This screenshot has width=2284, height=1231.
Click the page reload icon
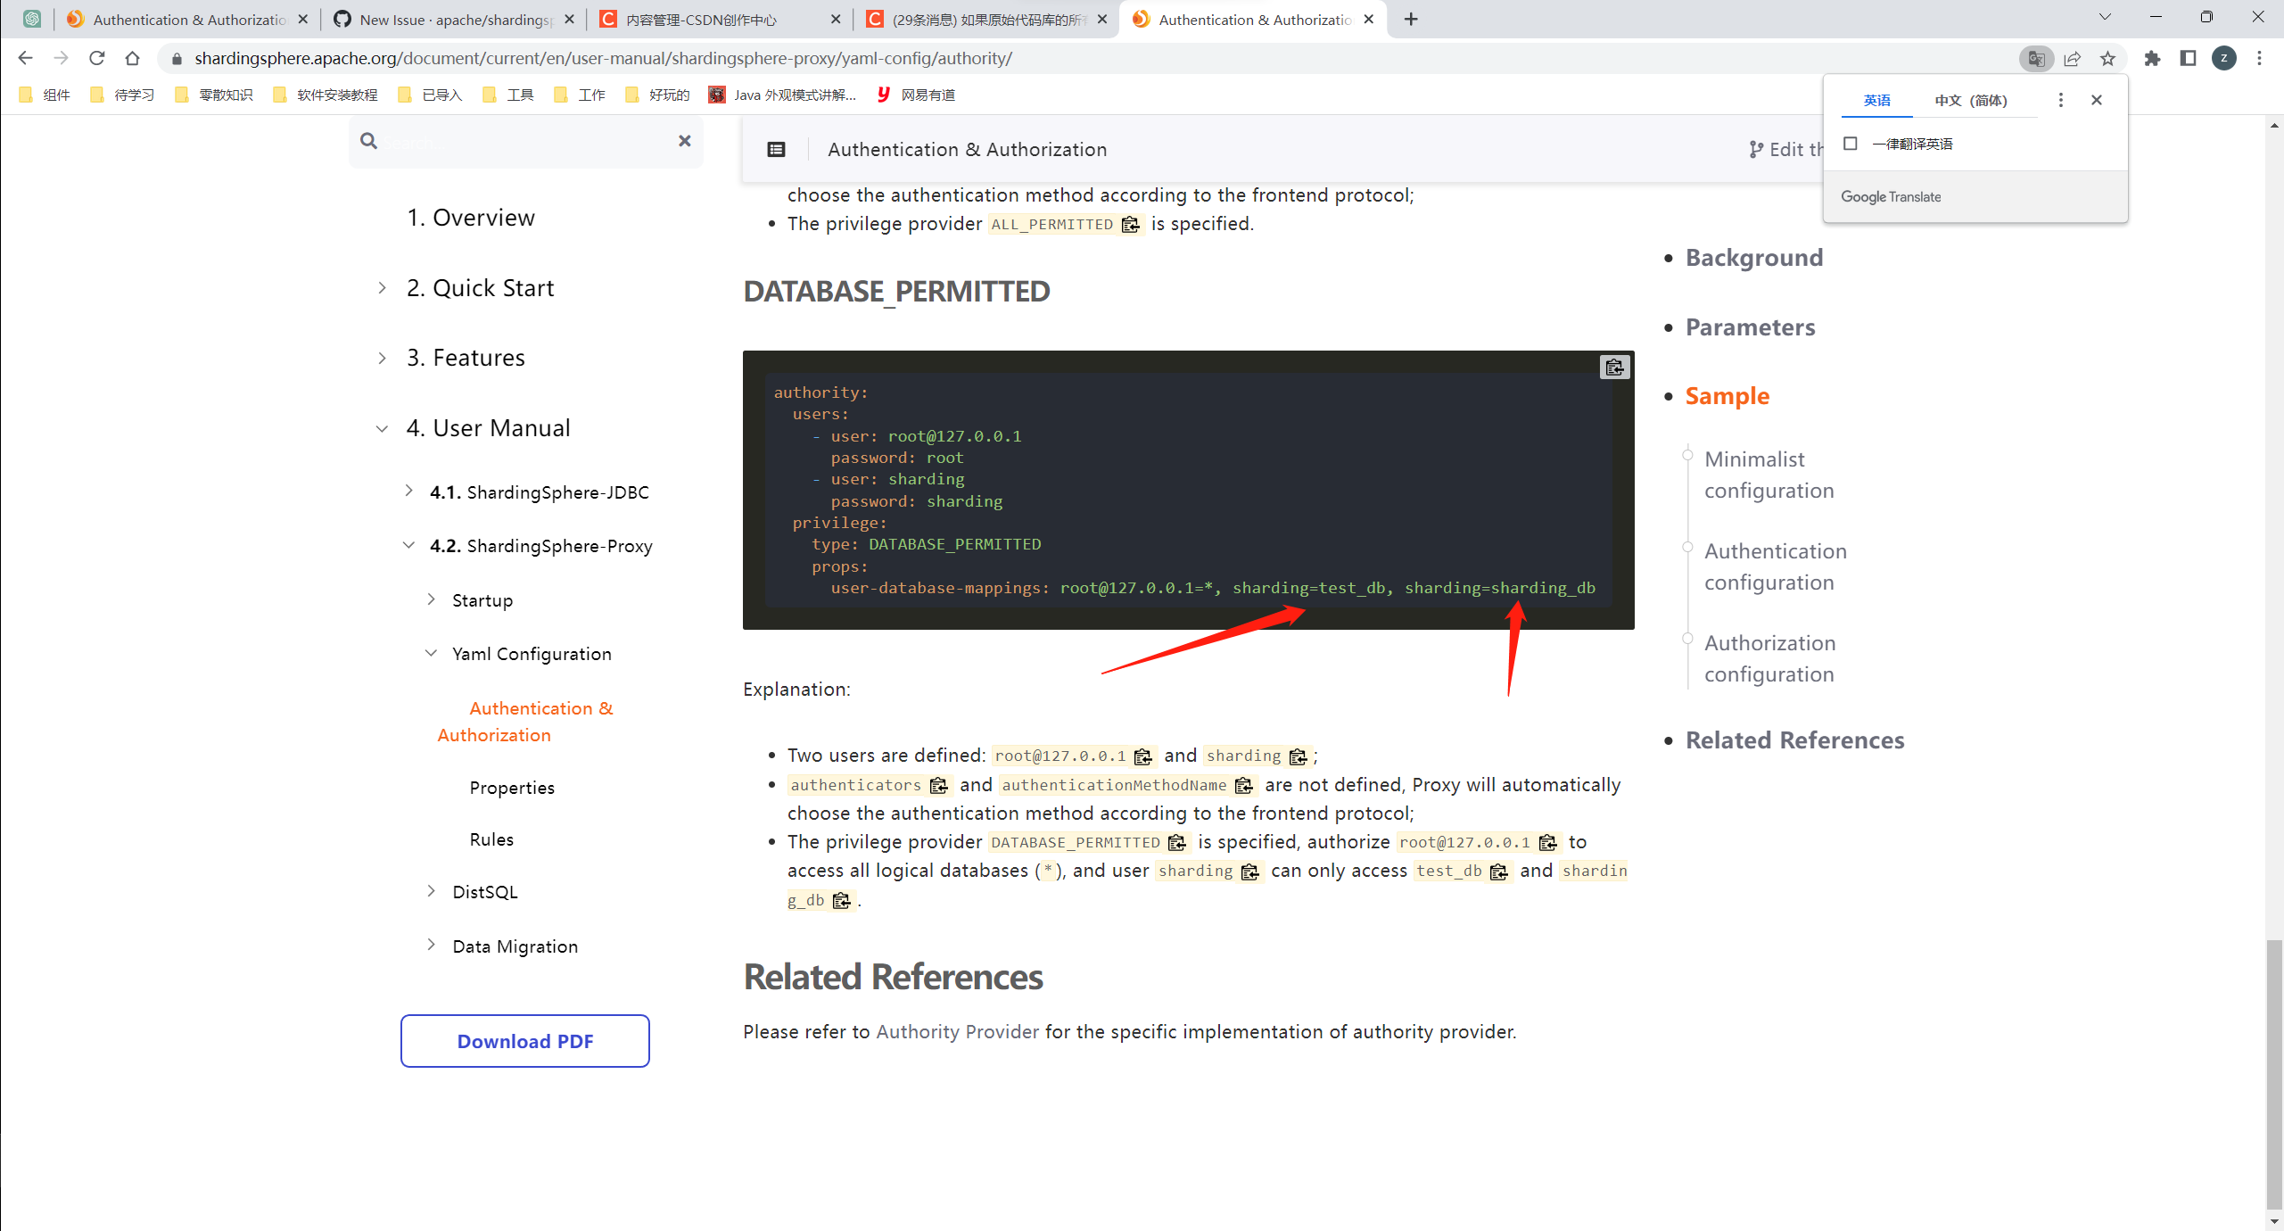coord(97,58)
